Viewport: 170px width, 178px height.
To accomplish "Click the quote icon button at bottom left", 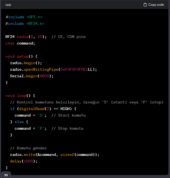I will click(x=6, y=175).
